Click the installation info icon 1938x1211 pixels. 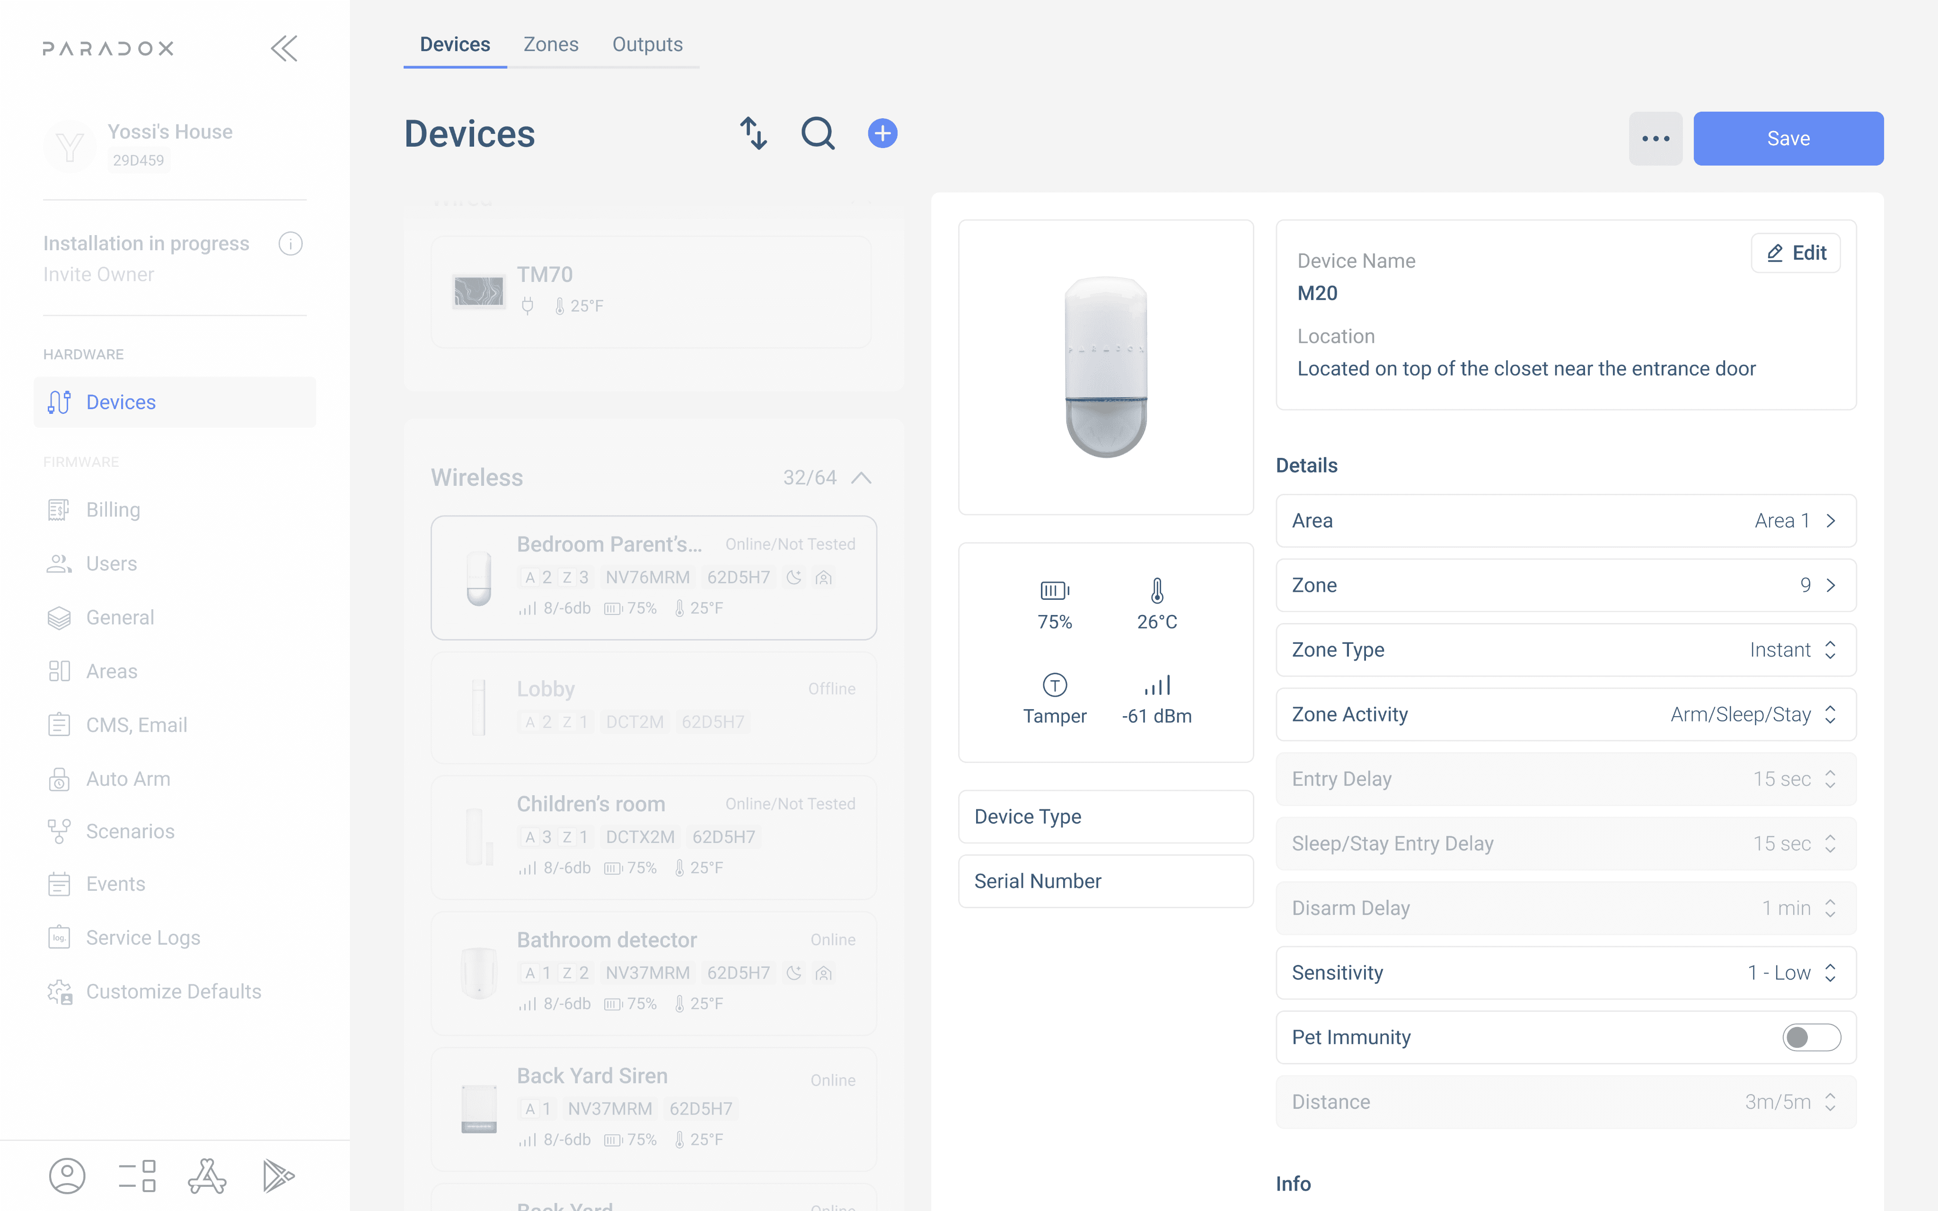pyautogui.click(x=290, y=244)
